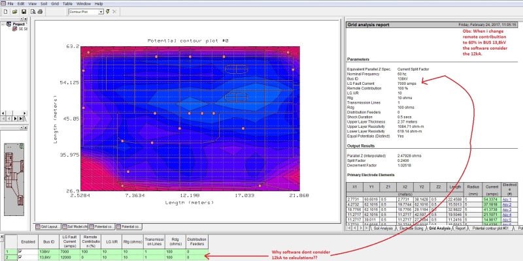Viewport: 523px width, 261px height.
Task: Click the 54.3374 current cell
Action: (492, 200)
